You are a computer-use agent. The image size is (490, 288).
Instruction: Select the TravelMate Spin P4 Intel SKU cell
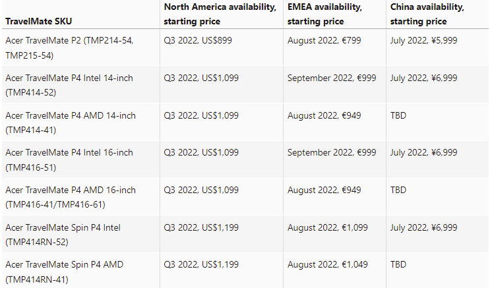coord(63,234)
